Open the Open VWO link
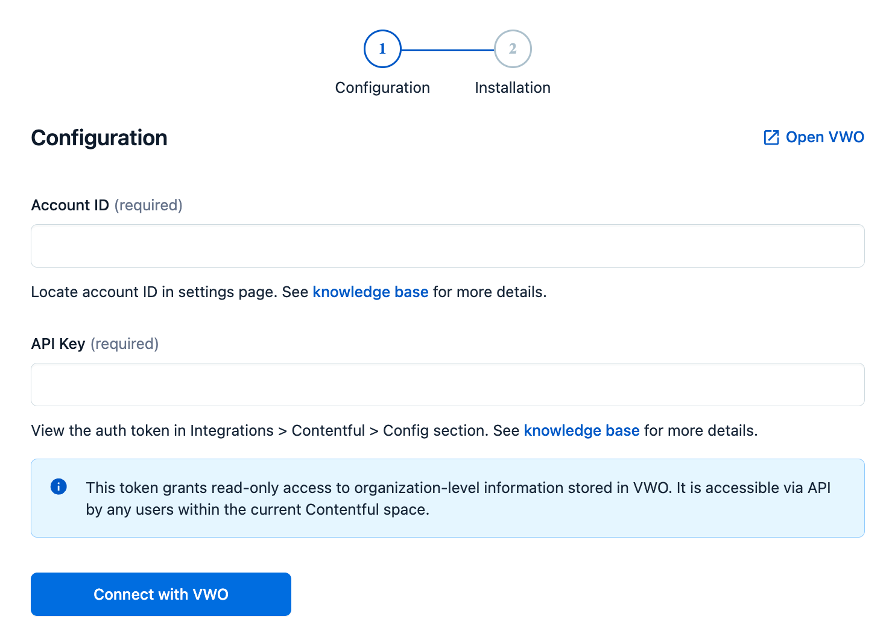 [x=814, y=137]
